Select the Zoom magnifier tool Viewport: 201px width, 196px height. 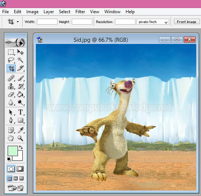pos(21,138)
